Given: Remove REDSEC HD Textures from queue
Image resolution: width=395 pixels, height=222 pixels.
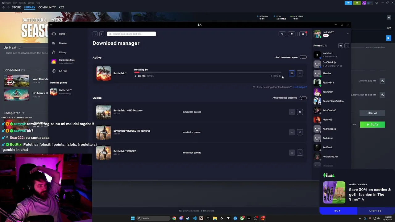Looking at the screenshot, I should tap(300, 132).
